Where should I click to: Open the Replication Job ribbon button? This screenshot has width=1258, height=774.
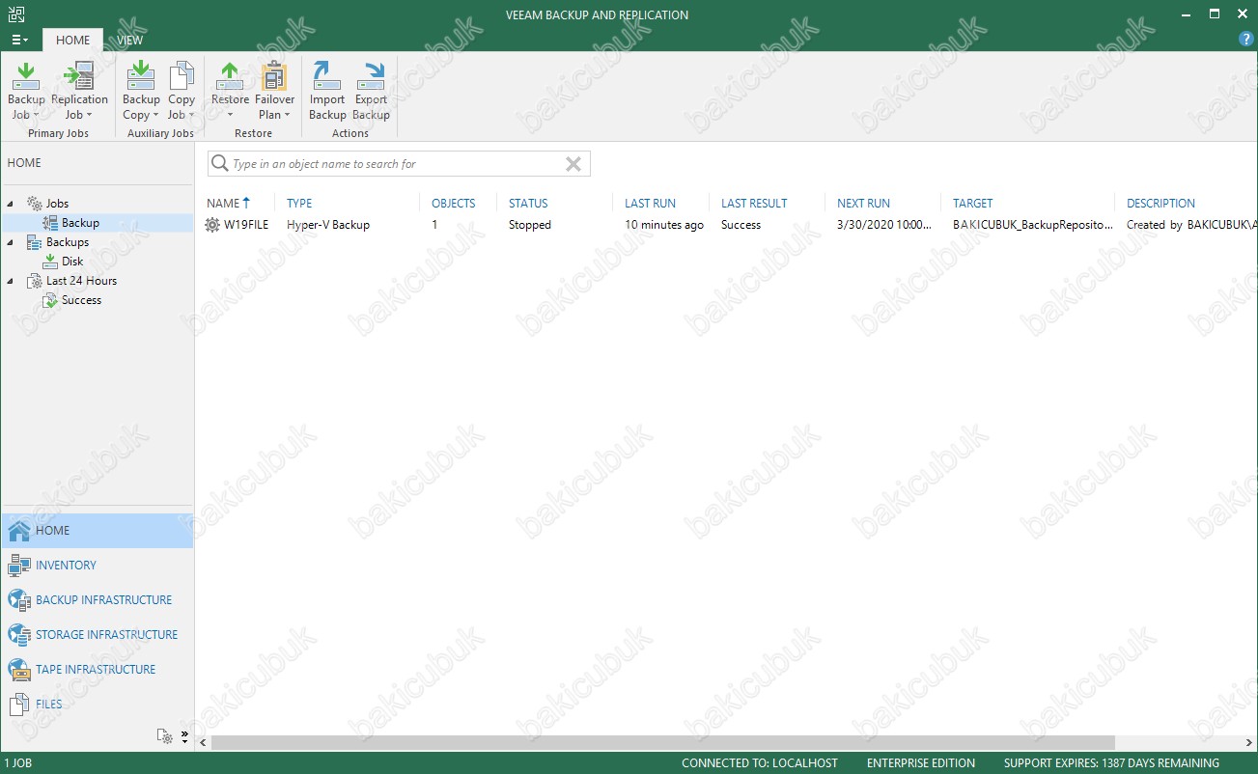(79, 92)
